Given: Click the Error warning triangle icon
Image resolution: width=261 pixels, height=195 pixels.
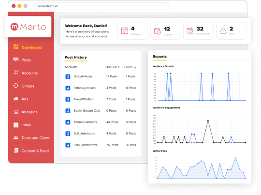Looking at the screenshot, I should [x=223, y=31].
